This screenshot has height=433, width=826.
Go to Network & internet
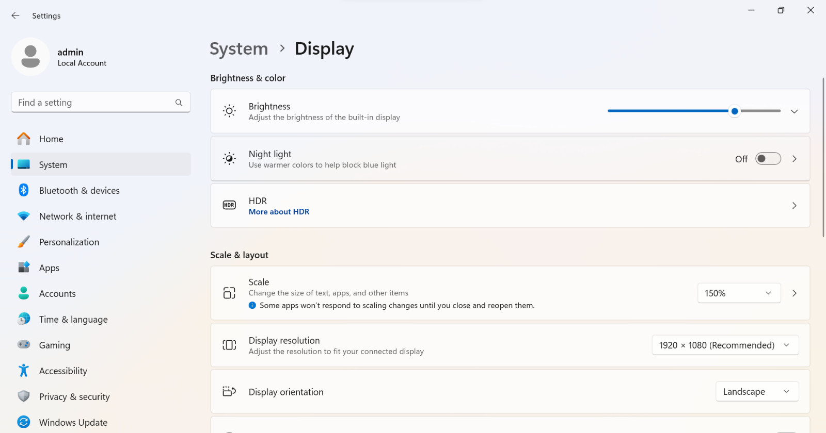click(x=101, y=216)
